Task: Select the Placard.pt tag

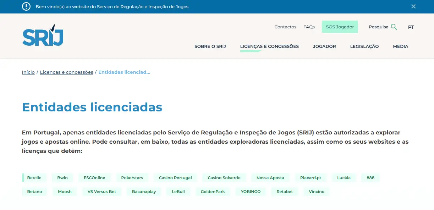Action: pos(311,178)
